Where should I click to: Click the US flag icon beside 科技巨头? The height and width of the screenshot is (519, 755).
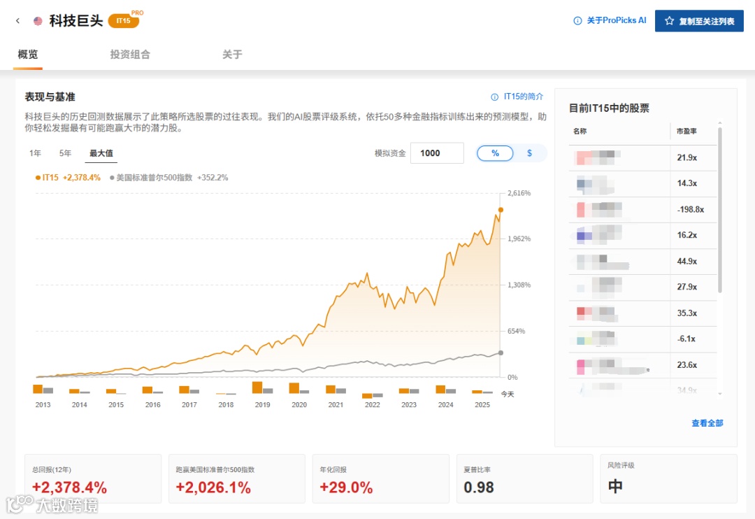[38, 21]
